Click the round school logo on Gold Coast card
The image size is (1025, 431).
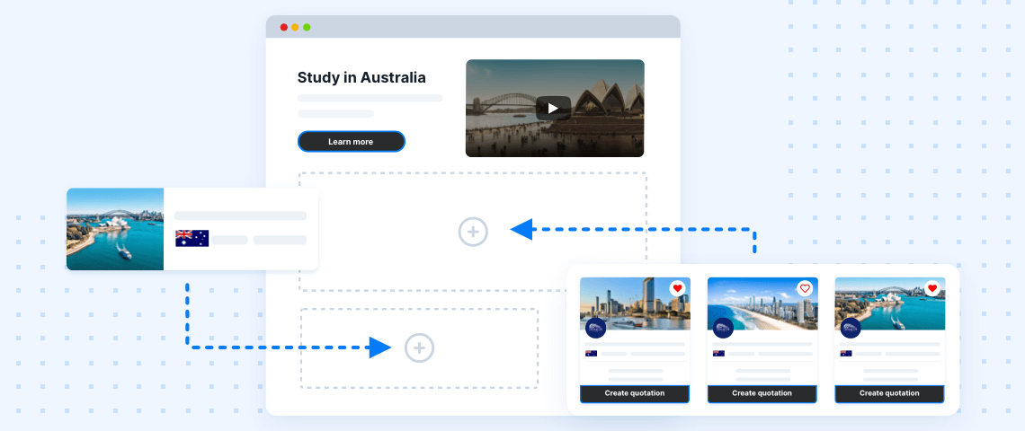(x=722, y=328)
